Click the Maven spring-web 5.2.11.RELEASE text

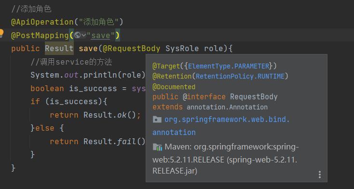tap(226, 159)
